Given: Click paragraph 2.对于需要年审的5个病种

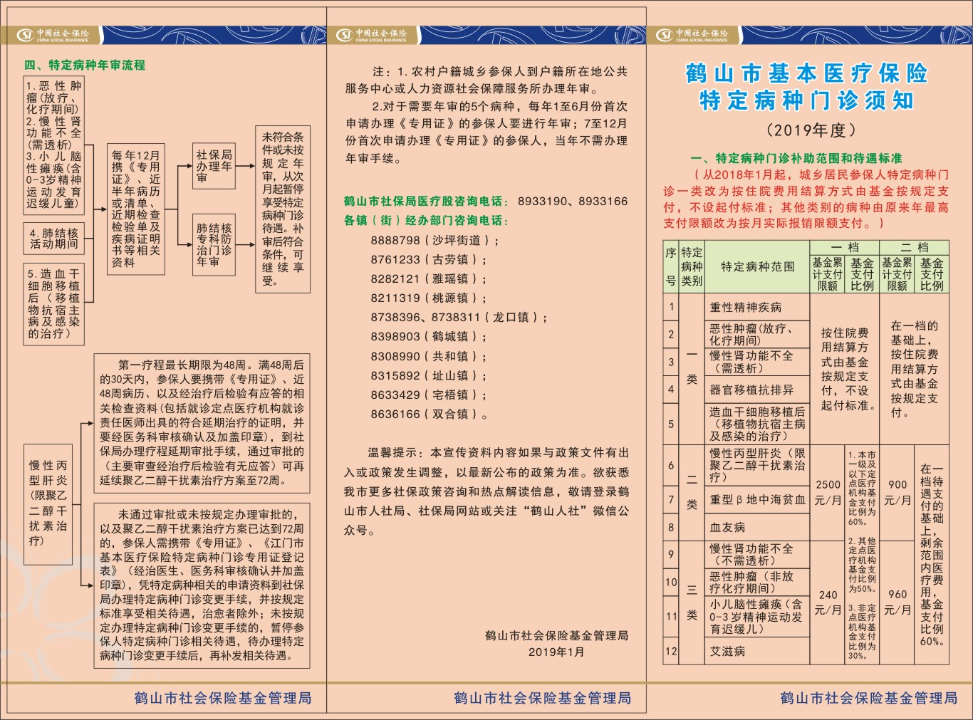Looking at the screenshot, I should click(x=486, y=132).
